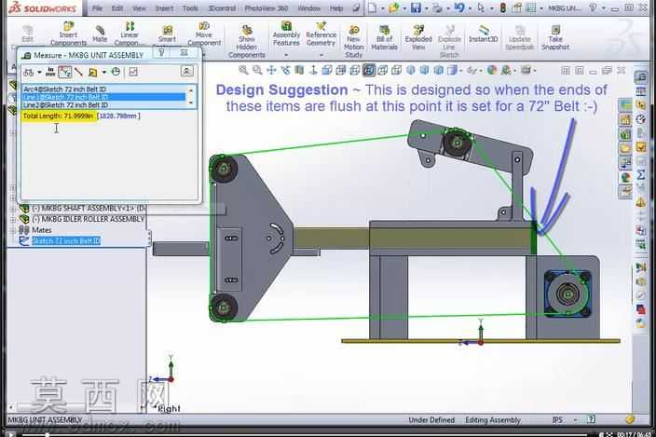
Task: Create an Exploded View
Action: pyautogui.click(x=418, y=37)
